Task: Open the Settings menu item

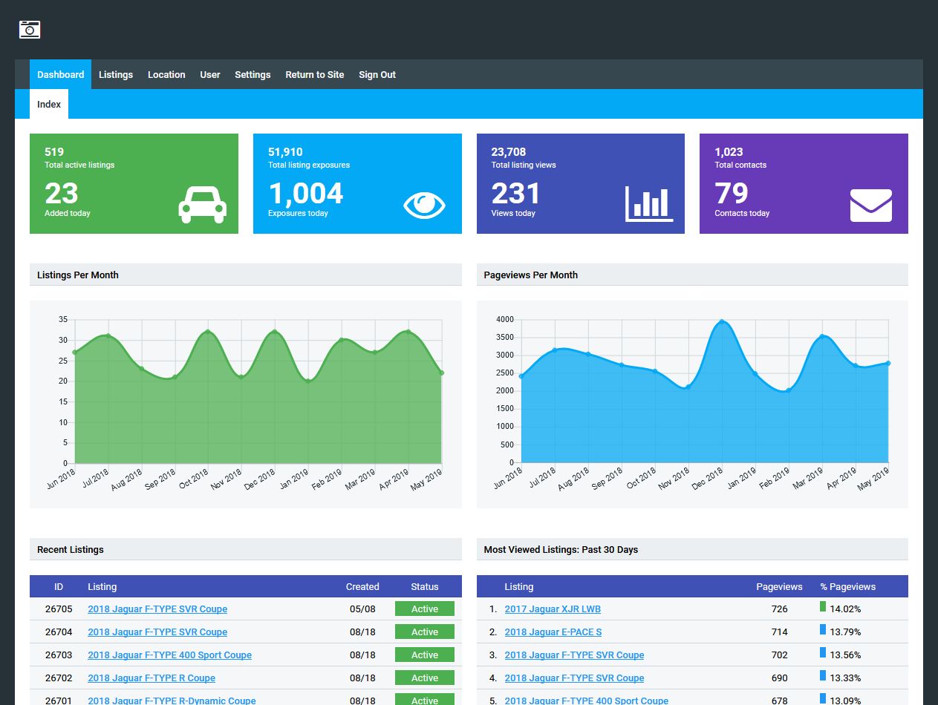Action: click(x=253, y=75)
